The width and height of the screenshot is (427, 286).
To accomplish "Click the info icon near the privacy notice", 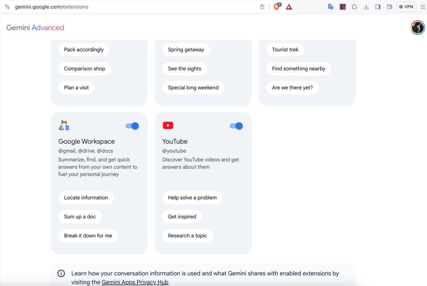I will (x=61, y=273).
